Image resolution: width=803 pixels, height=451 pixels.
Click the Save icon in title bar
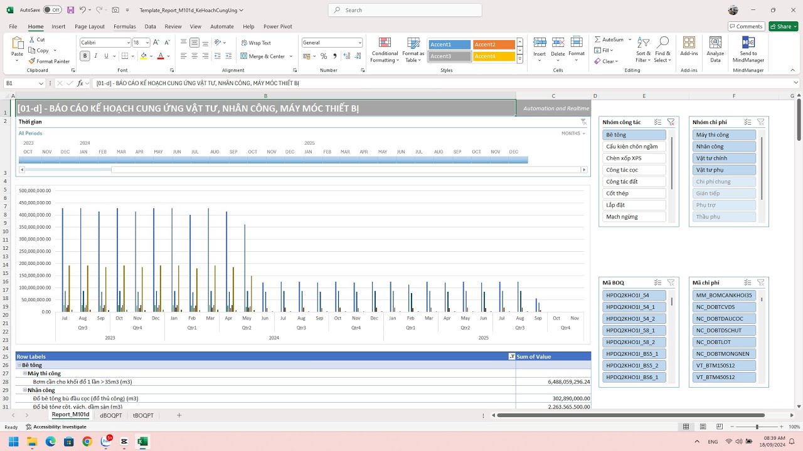click(70, 10)
